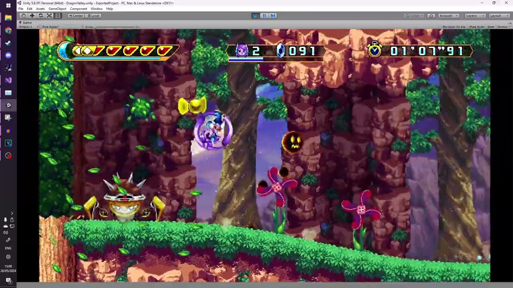Advance one frame with Step button
Screen dimensions: 513x288
tap(273, 16)
